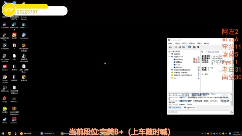Screen dimensions: 242x136
Task: Click the chat message input field
Action: tap(199, 112)
